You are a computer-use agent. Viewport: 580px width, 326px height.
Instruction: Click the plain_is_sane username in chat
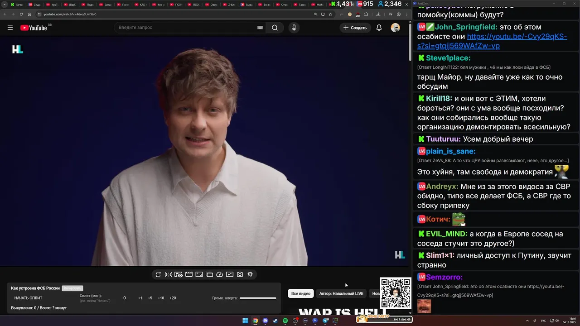click(x=451, y=151)
